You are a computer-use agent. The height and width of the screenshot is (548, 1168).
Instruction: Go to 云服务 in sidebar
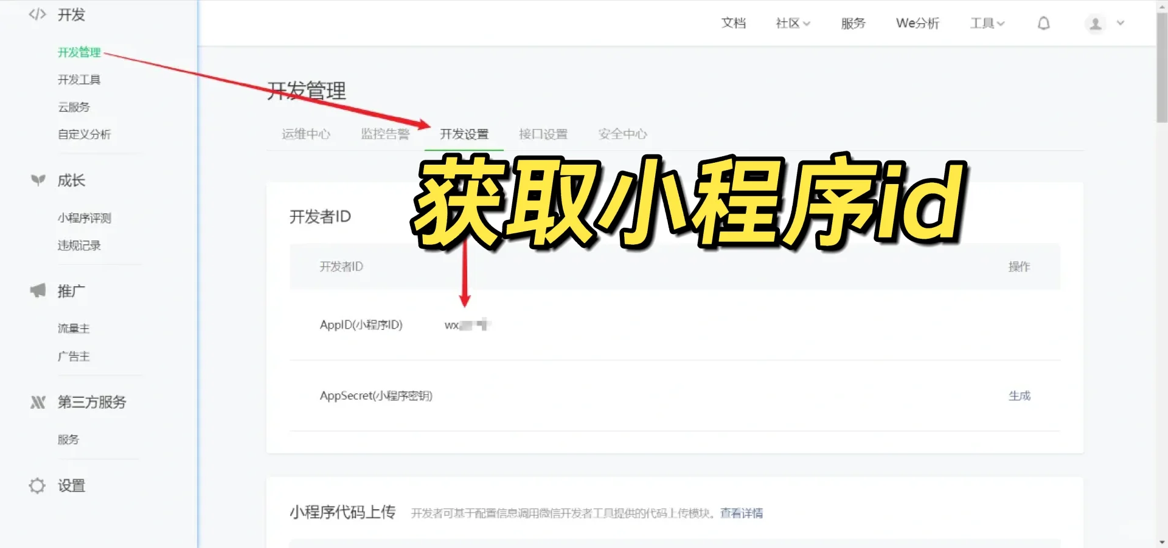(74, 107)
